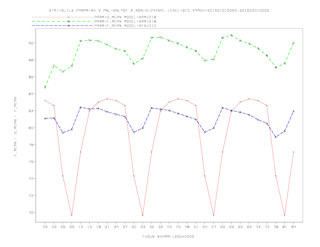Click x-axis tick label 12

81,227
